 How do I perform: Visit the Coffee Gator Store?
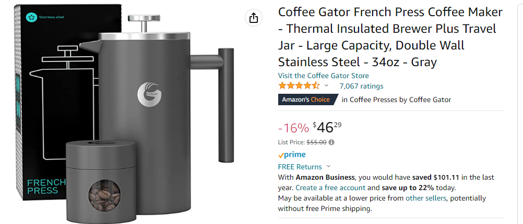point(323,76)
